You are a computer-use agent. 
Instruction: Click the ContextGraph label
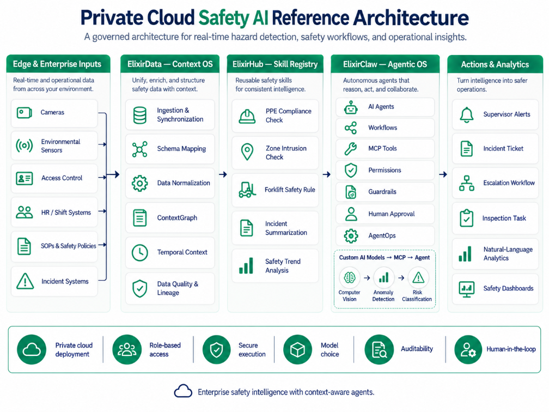pos(177,218)
